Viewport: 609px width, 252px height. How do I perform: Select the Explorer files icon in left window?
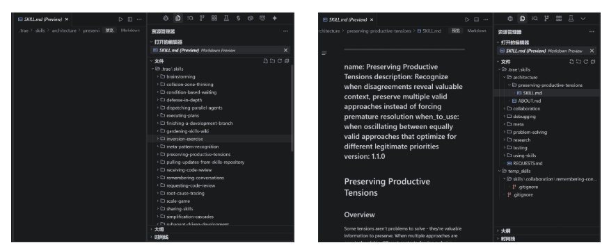pyautogui.click(x=178, y=18)
